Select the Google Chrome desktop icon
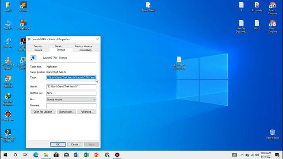Image resolution: width=283 pixels, height=159 pixels. (8, 81)
